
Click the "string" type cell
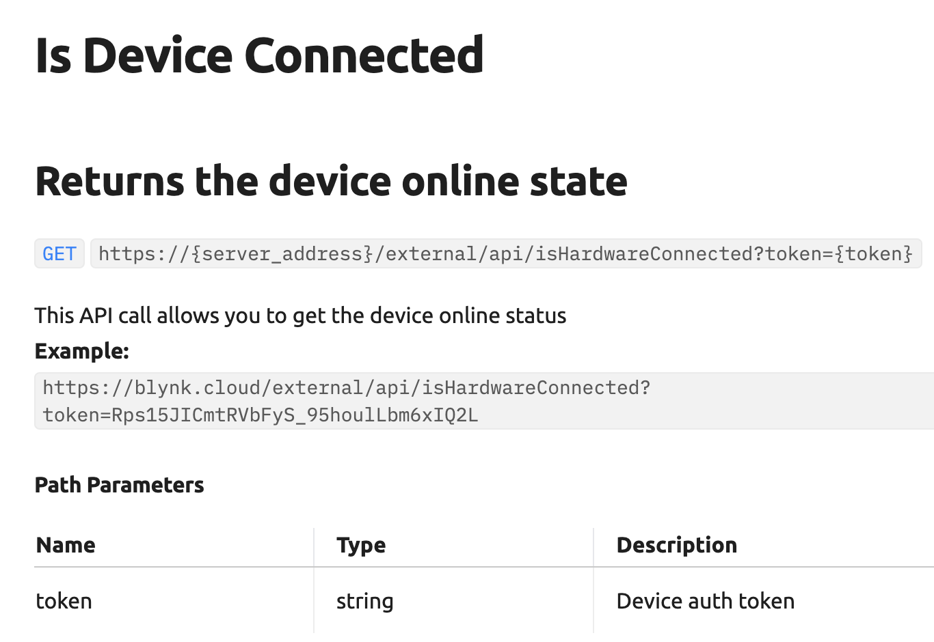[364, 601]
